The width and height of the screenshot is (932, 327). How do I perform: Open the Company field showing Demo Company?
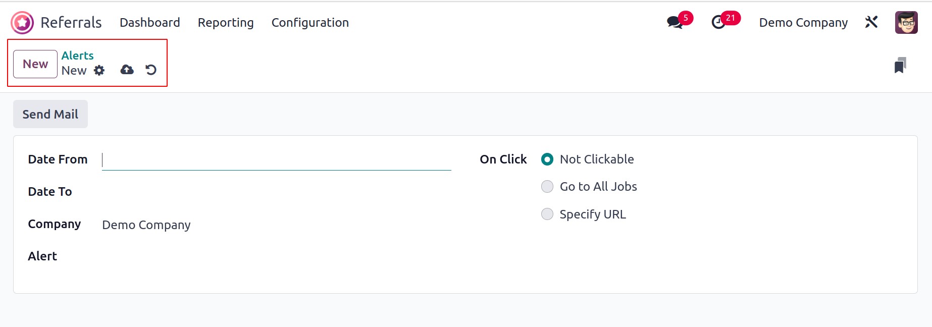pyautogui.click(x=276, y=225)
